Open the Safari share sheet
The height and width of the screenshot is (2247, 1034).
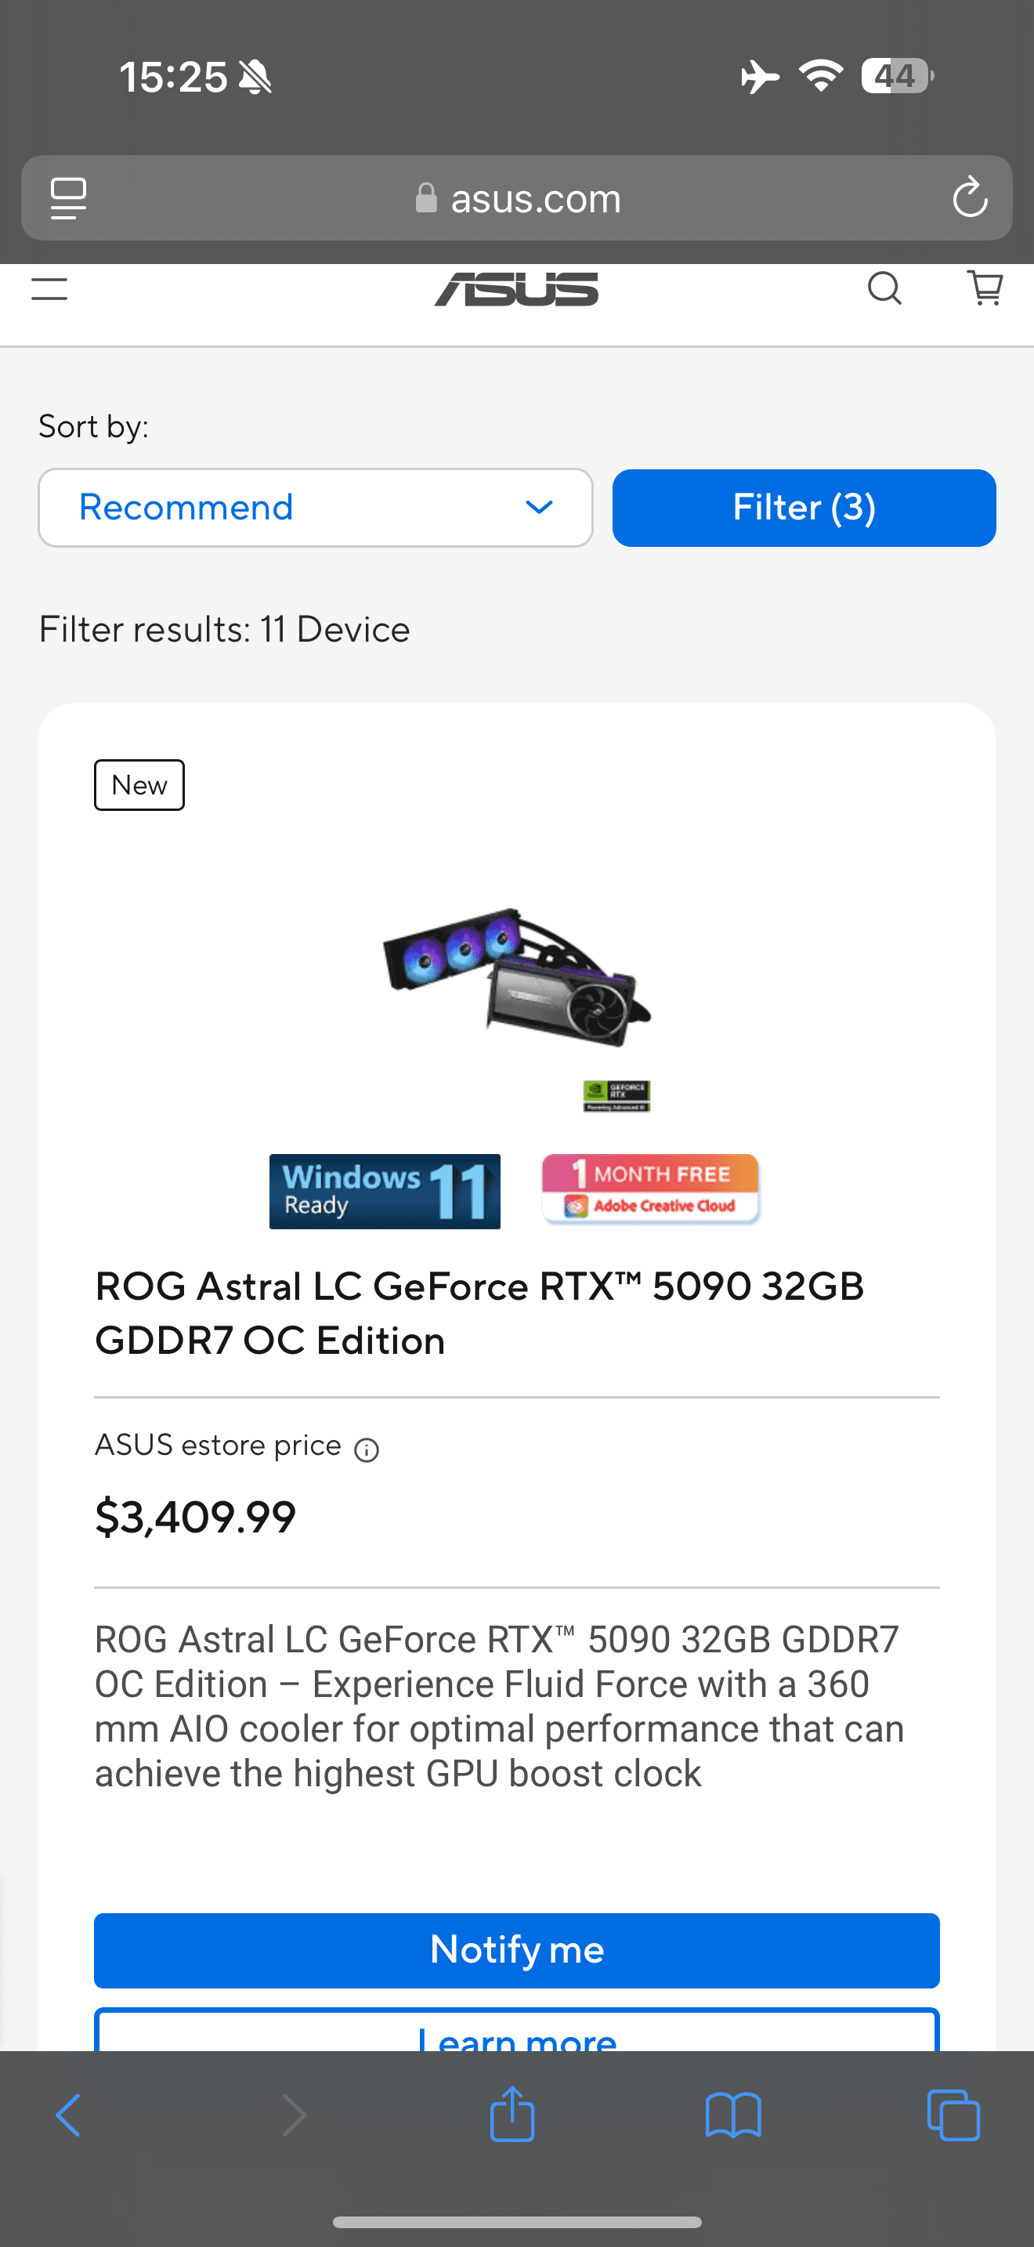click(x=512, y=2115)
